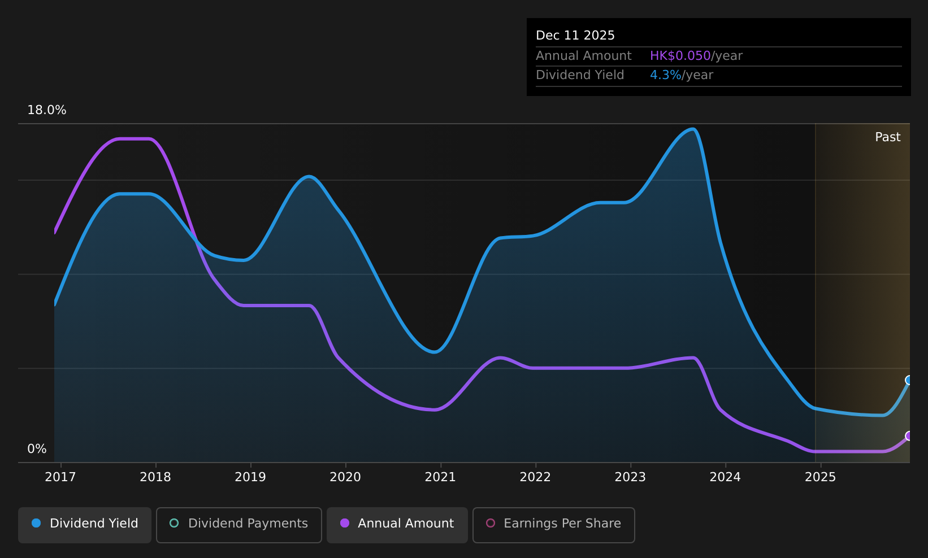
Task: Click the blue Dividend Yield legend dot
Action: click(36, 523)
